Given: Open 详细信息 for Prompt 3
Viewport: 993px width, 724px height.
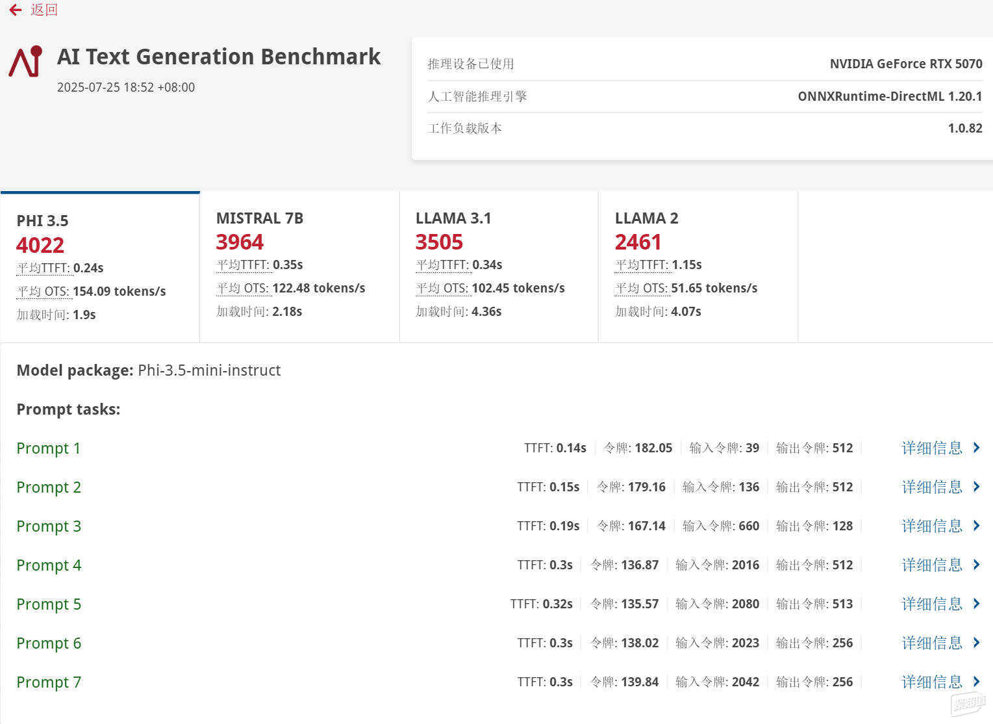Looking at the screenshot, I should (x=932, y=526).
